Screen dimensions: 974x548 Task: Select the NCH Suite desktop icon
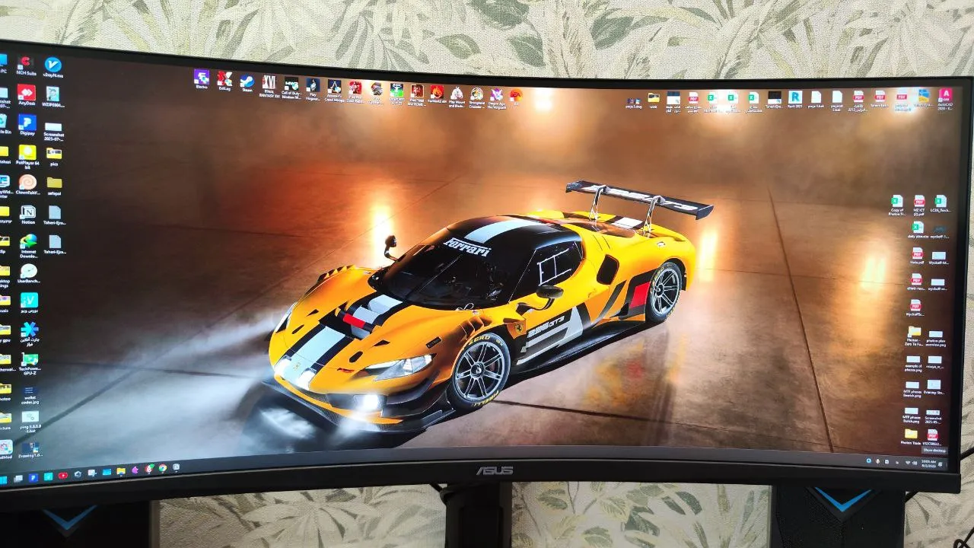click(25, 63)
